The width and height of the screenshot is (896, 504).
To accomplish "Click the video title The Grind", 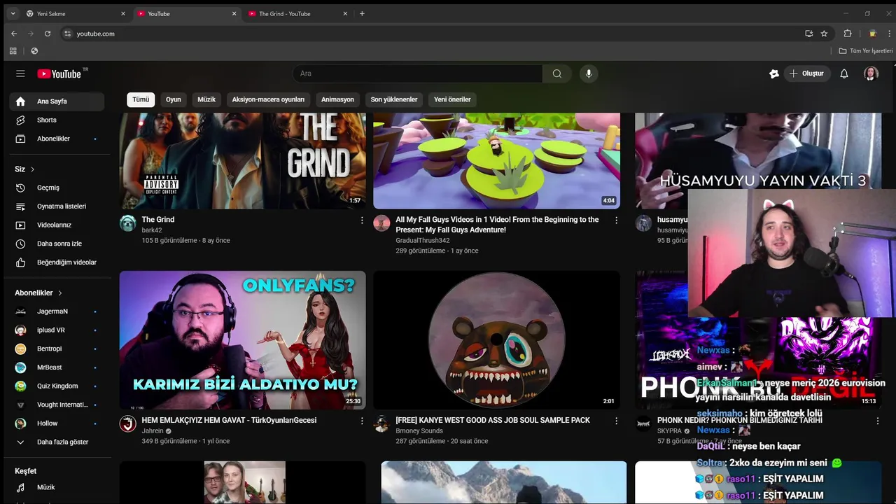I will (x=158, y=220).
